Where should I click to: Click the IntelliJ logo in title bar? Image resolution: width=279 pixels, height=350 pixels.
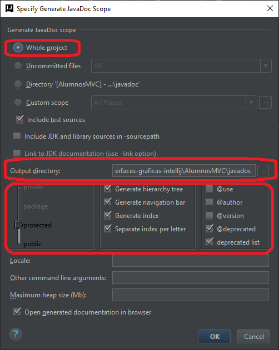[x=9, y=8]
